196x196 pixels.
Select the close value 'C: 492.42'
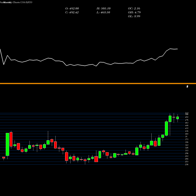[x=72, y=12]
